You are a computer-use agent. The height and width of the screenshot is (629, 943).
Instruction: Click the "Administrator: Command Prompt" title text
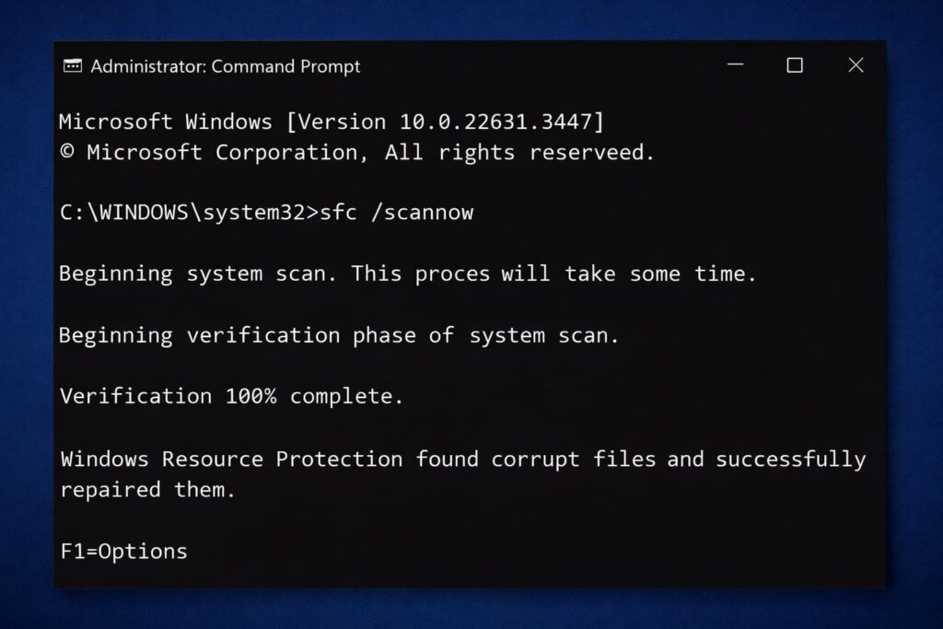[x=226, y=66]
